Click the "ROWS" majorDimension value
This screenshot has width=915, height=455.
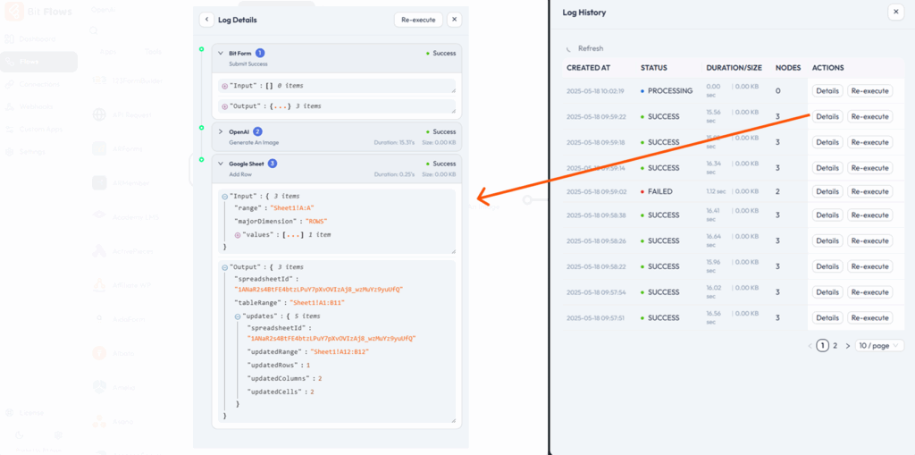click(317, 222)
